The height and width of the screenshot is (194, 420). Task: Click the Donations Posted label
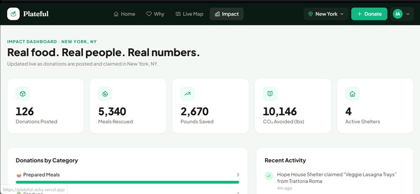point(36,122)
